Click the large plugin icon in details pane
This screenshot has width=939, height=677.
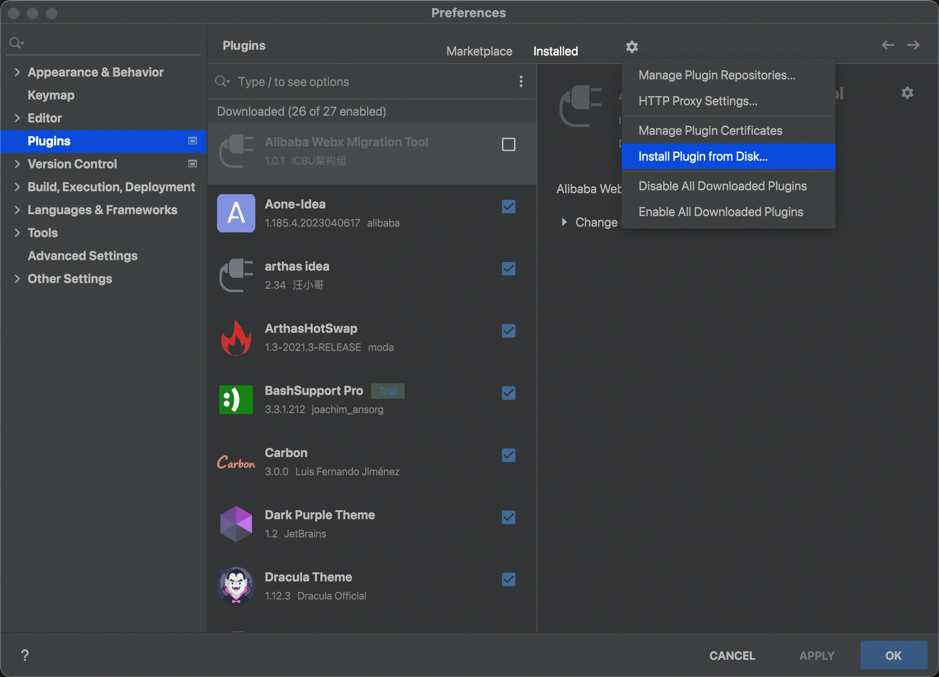point(580,106)
